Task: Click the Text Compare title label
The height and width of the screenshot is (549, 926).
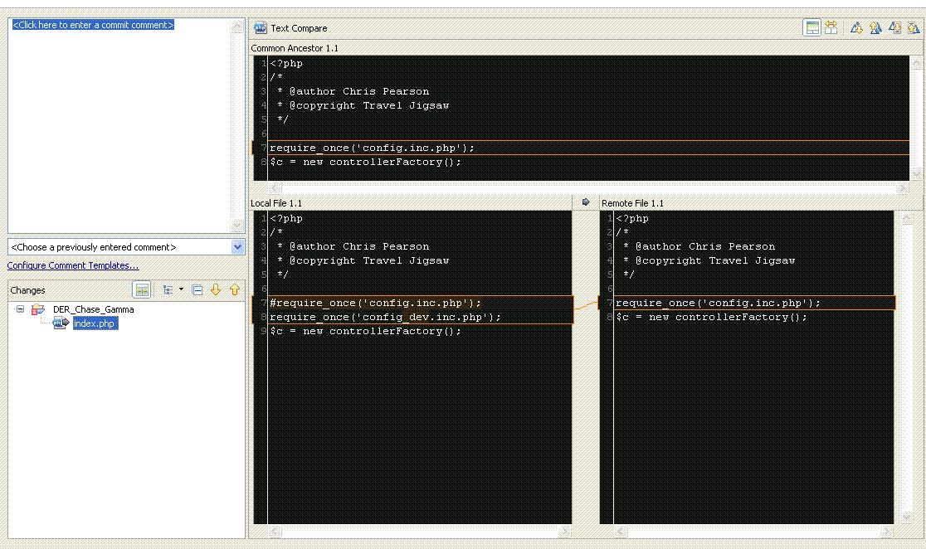Action: click(x=299, y=27)
